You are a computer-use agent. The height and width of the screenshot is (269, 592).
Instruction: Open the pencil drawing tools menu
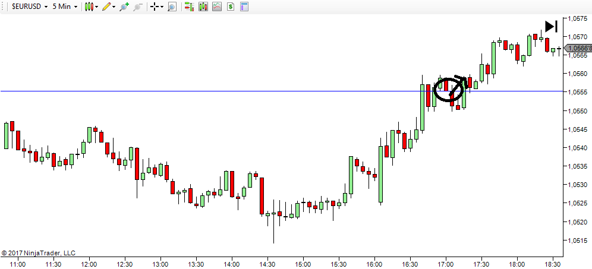click(x=108, y=7)
